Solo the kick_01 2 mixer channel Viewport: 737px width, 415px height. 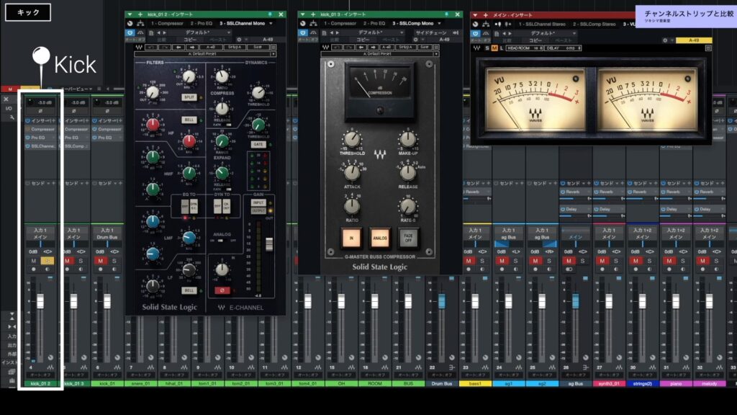coord(47,261)
